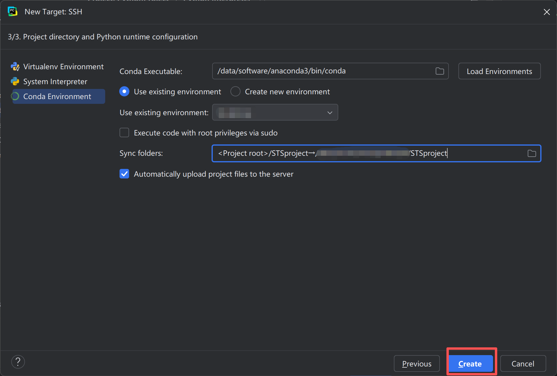Screen dimensions: 557x376
Task: Open folder browser for Conda Executable
Action: pos(440,71)
